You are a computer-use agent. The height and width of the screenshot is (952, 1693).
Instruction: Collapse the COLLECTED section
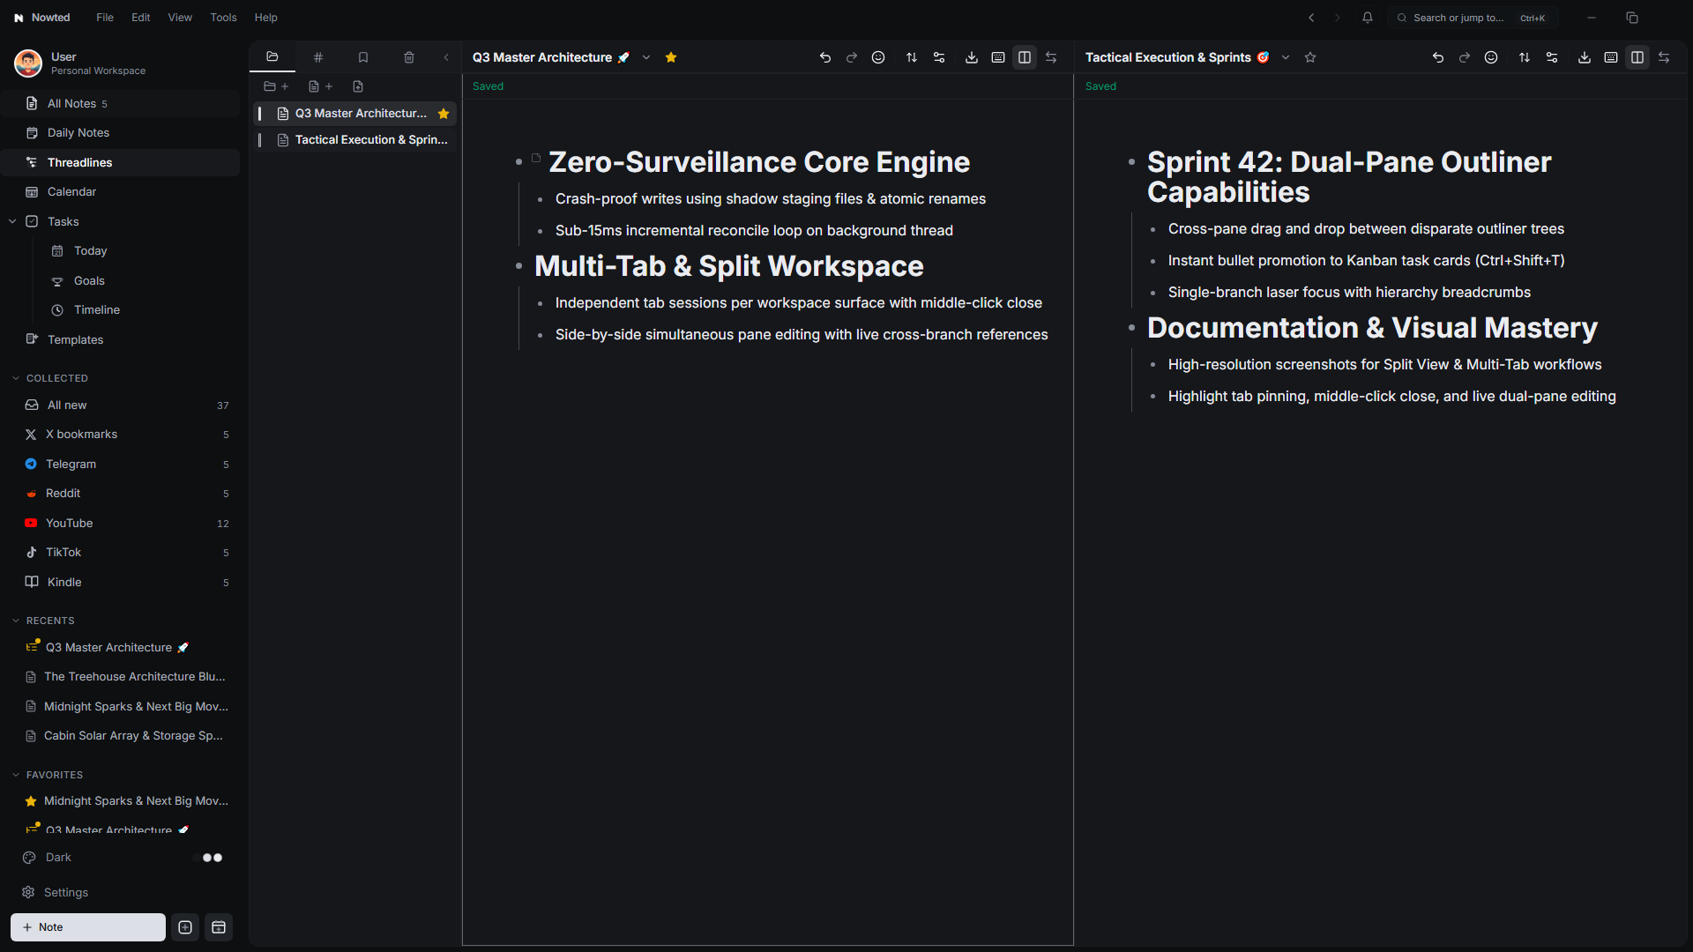[x=16, y=378]
